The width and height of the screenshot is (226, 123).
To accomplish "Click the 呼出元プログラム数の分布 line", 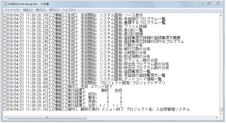I will coord(86,68).
